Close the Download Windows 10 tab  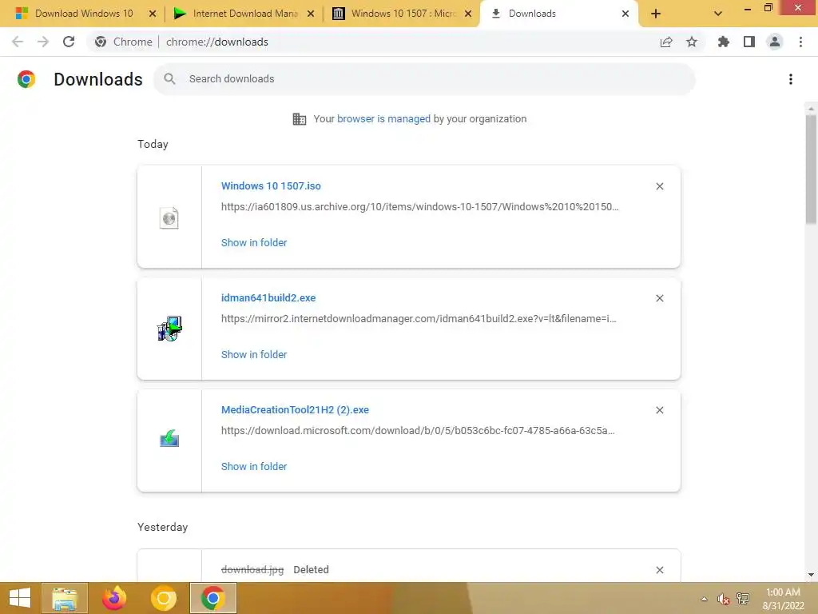click(x=153, y=14)
